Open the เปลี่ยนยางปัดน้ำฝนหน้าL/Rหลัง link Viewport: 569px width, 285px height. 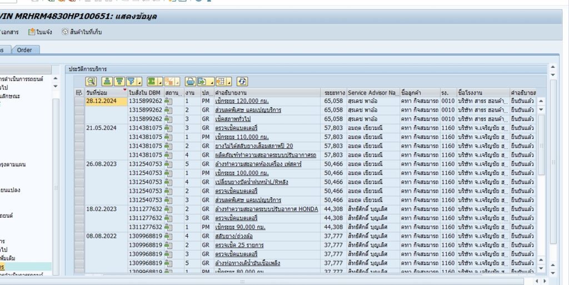click(x=252, y=182)
